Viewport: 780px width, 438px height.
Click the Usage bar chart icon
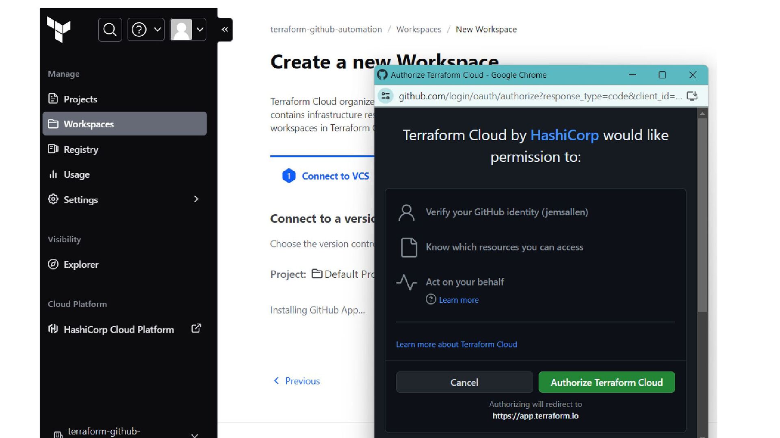pyautogui.click(x=53, y=174)
